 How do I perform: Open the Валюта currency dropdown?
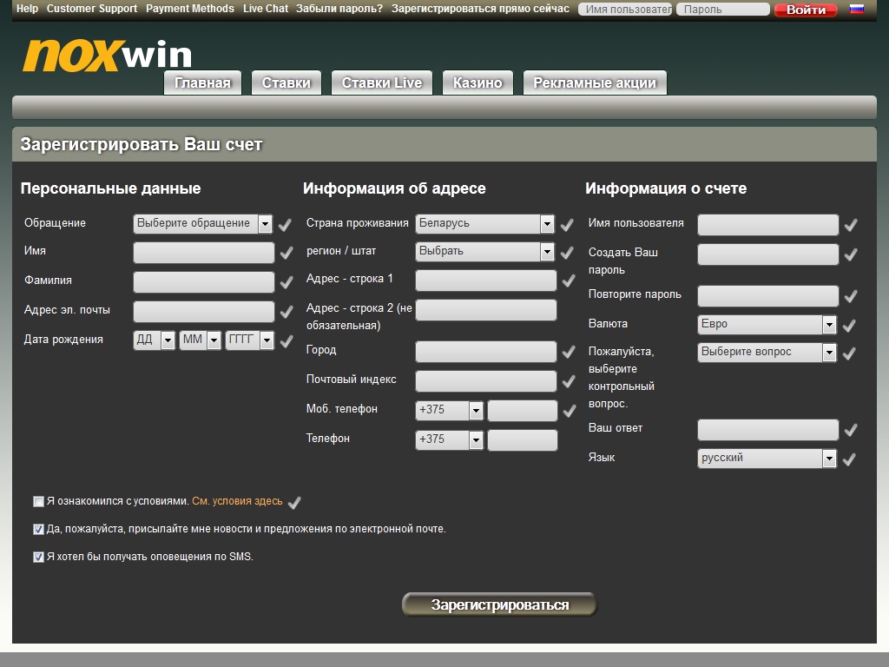pyautogui.click(x=767, y=325)
